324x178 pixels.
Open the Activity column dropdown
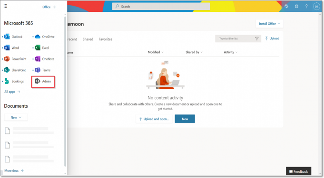coord(231,52)
